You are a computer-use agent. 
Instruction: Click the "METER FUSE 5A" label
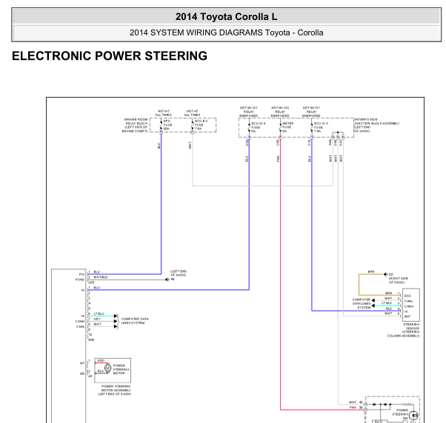point(287,127)
